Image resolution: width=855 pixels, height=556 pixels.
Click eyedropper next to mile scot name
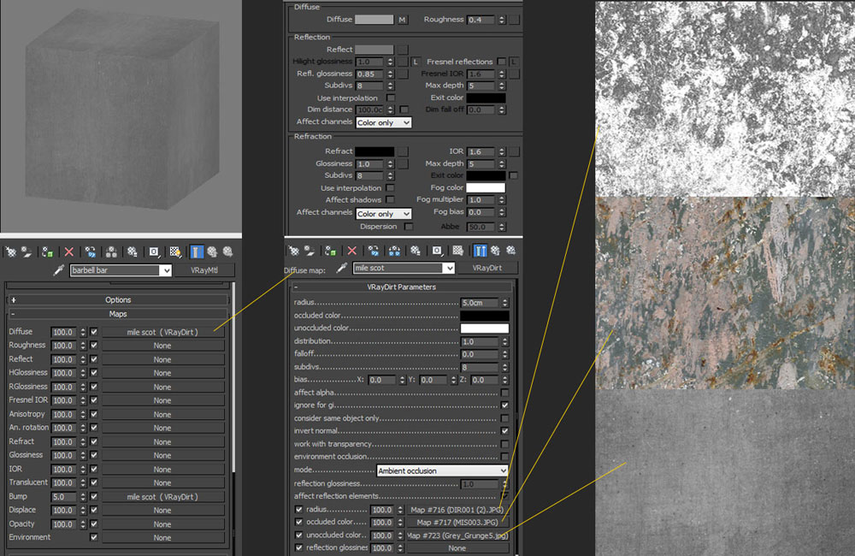point(340,268)
